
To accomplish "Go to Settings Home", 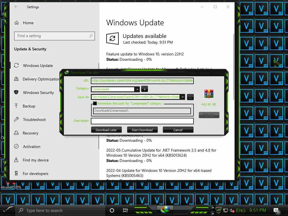I will [28, 23].
